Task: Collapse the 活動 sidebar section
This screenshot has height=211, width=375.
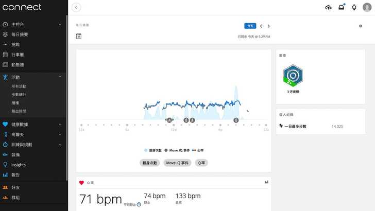Action: pos(60,77)
